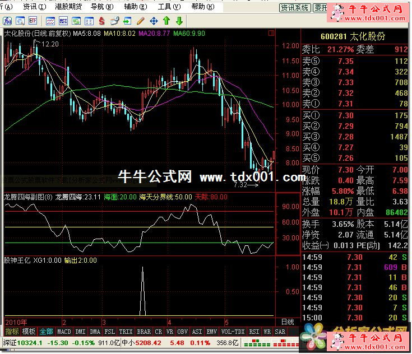The image size is (412, 354).
Task: Click the blue four-way move arrows icon
Action: [154, 21]
